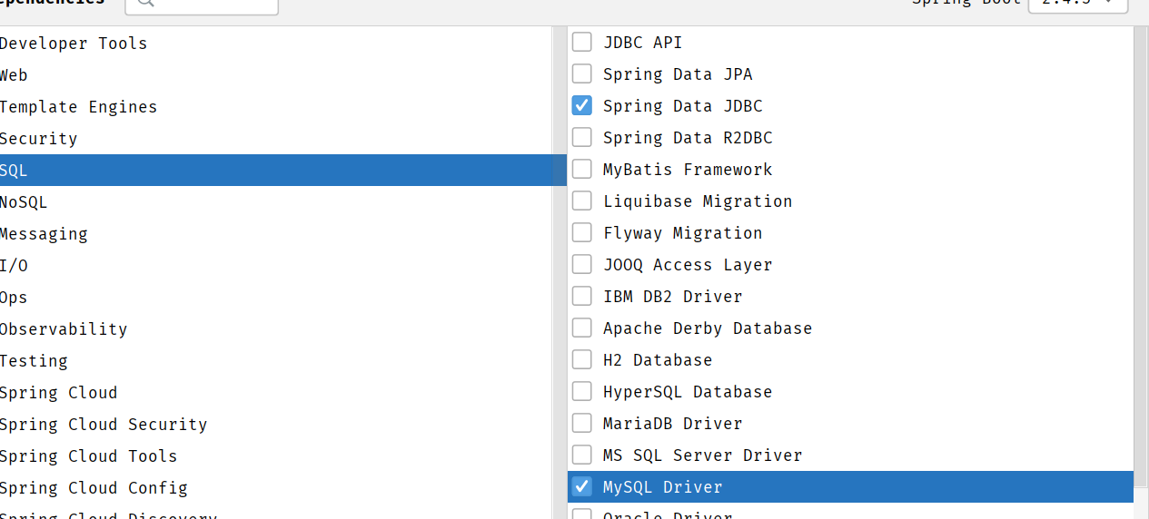The height and width of the screenshot is (519, 1149).
Task: Open the Web category
Action: (277, 74)
